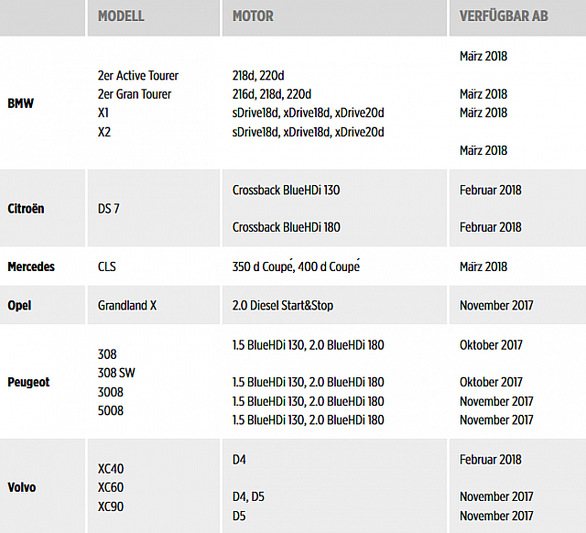Select the Volvo brand cell
This screenshot has width=586, height=533.
22,487
